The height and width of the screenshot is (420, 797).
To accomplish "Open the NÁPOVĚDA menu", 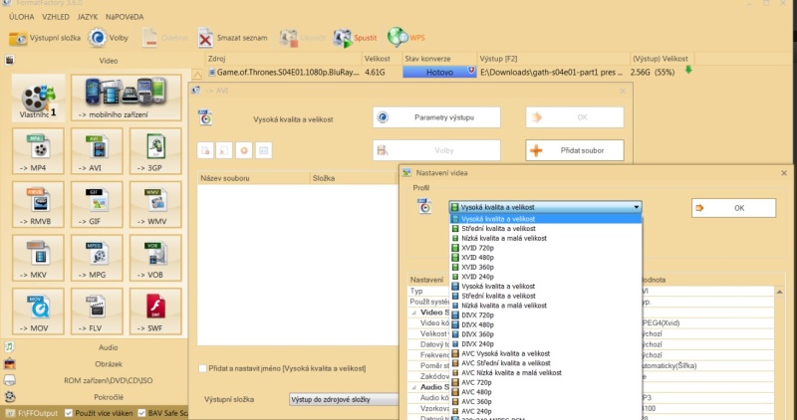I will click(125, 17).
